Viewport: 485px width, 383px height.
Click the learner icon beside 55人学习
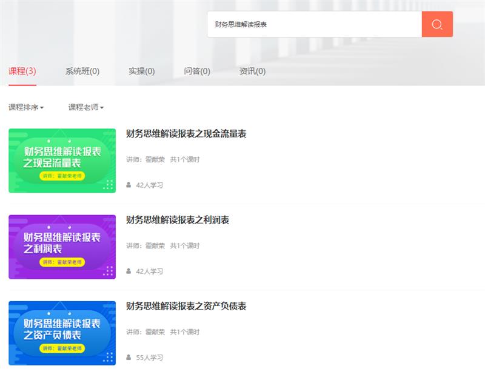coord(129,358)
